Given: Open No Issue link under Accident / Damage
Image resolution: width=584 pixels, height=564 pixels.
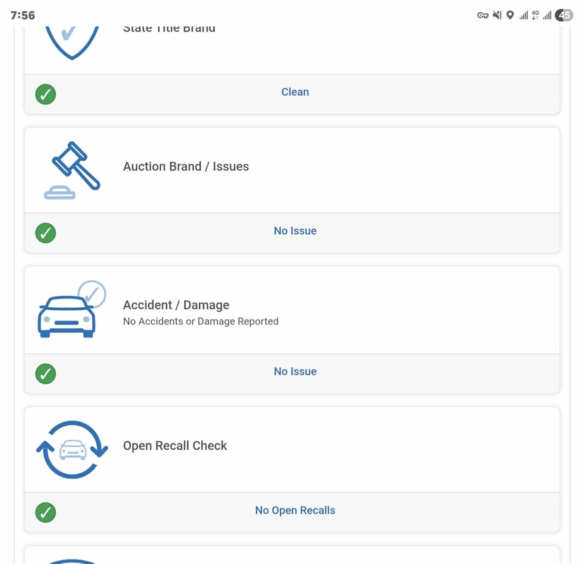Looking at the screenshot, I should (x=295, y=371).
